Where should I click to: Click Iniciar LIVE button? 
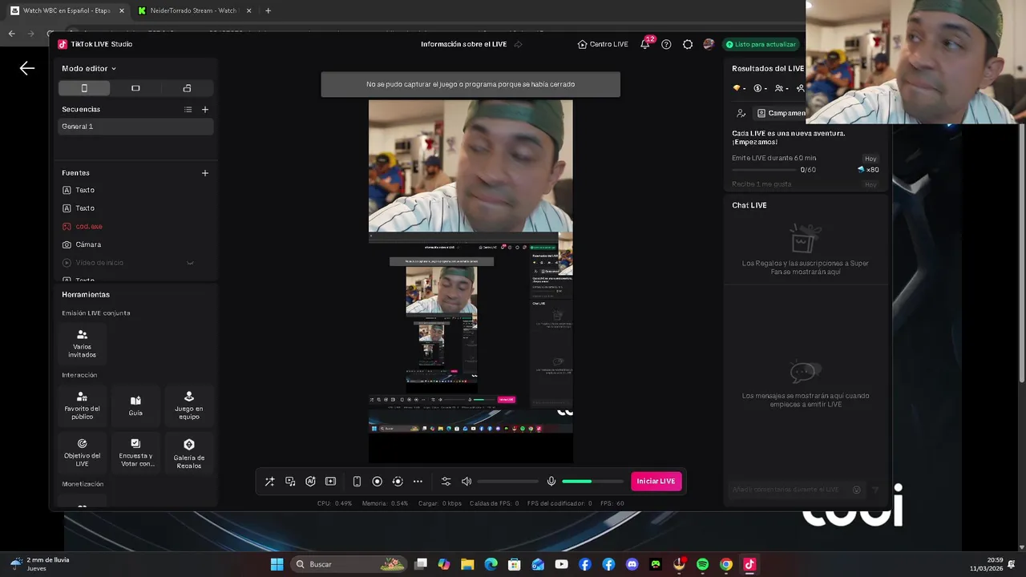click(656, 481)
